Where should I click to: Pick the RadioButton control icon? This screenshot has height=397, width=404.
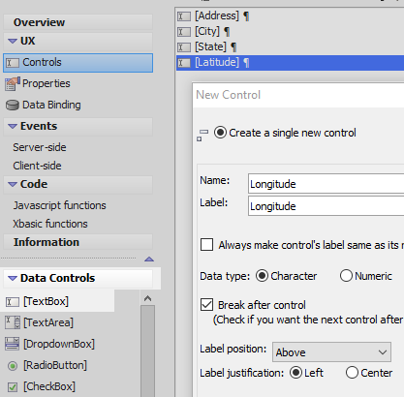[13, 366]
